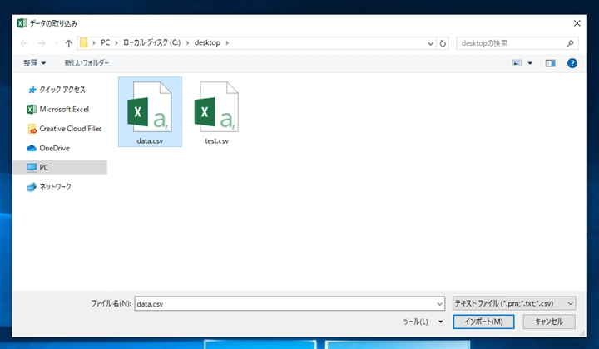Click the キャンセル button
This screenshot has height=349, width=599.
click(549, 322)
